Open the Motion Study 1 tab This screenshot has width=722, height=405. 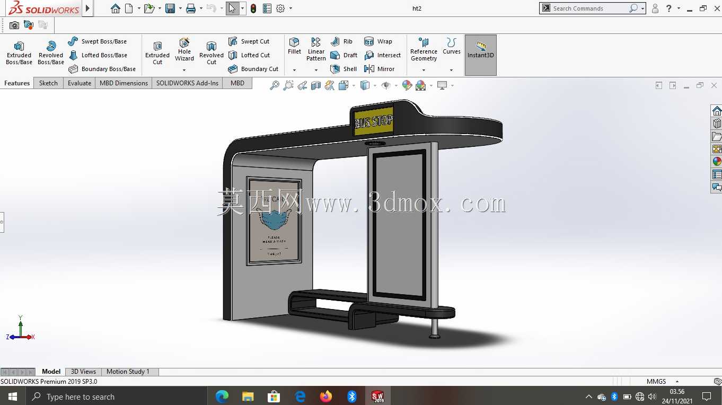click(x=128, y=372)
